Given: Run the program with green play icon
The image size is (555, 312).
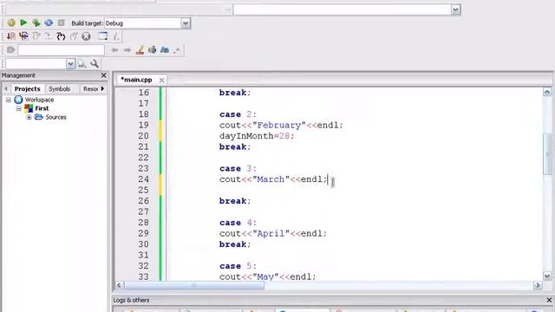Looking at the screenshot, I should coord(23,23).
